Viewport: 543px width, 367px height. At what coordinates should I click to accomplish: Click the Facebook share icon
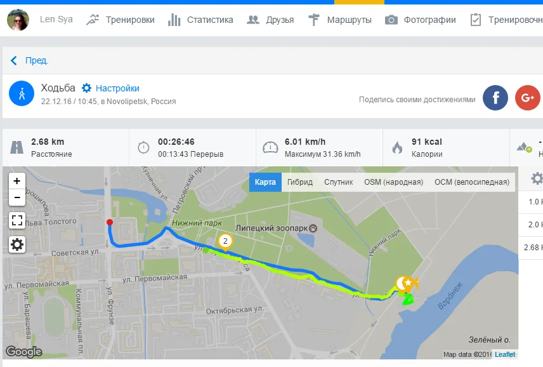pos(495,98)
